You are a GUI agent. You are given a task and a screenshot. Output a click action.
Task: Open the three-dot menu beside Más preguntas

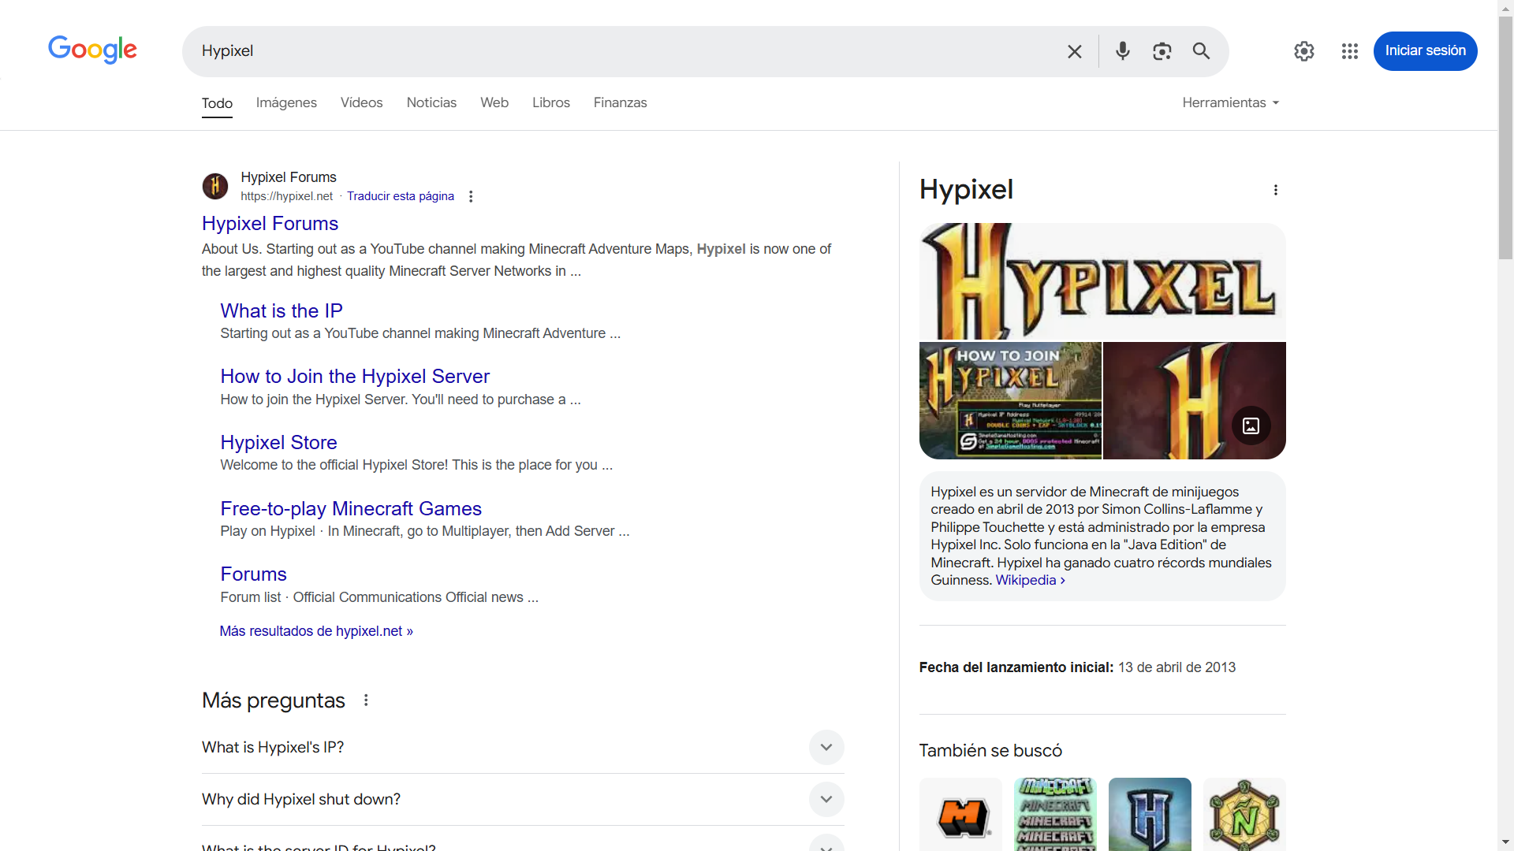(366, 700)
